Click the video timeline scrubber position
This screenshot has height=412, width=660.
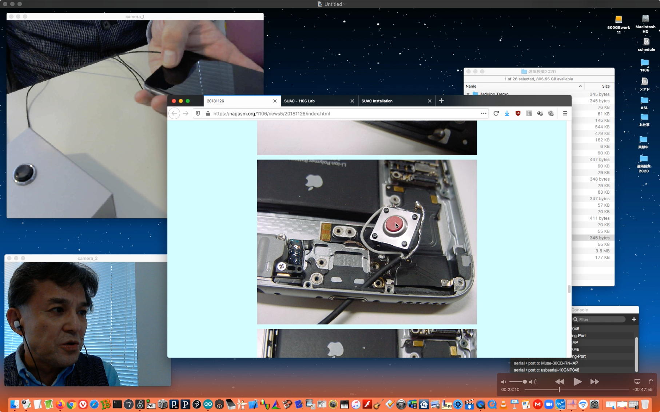click(x=559, y=389)
